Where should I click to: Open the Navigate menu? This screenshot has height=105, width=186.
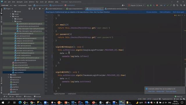pos(19,2)
